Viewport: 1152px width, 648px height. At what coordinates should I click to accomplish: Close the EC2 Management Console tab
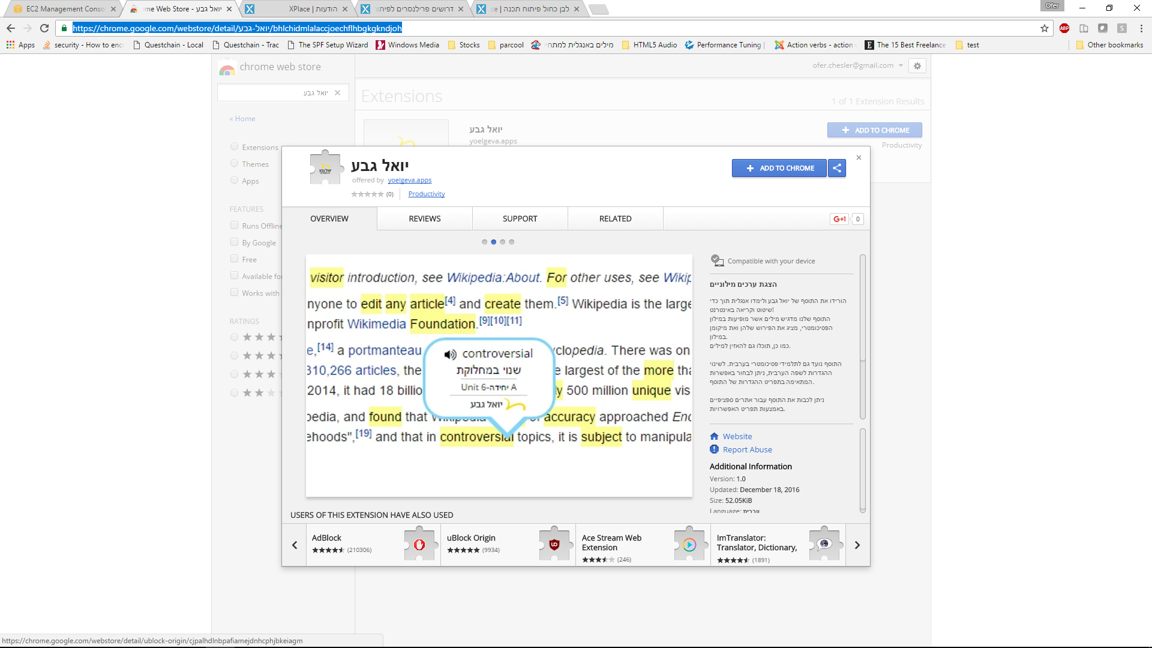[113, 9]
